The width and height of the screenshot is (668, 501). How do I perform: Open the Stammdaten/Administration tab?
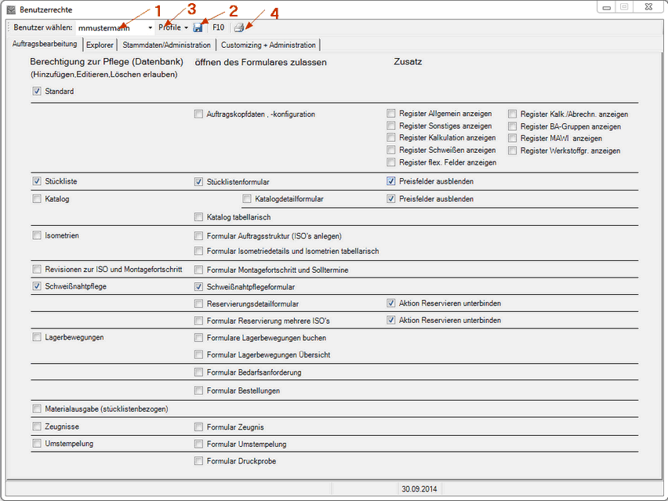pos(166,45)
